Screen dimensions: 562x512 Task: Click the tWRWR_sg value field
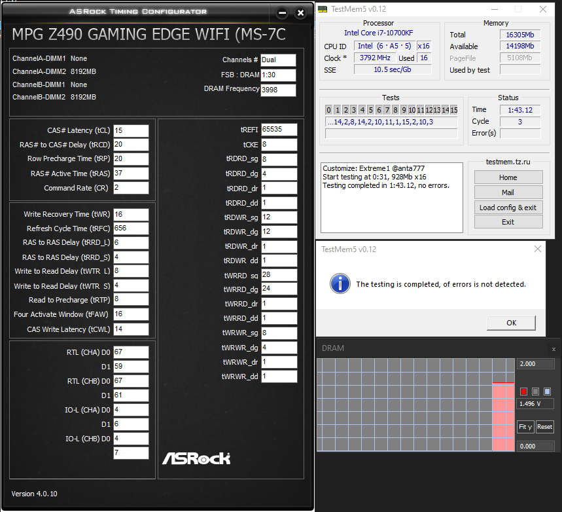[x=279, y=333]
